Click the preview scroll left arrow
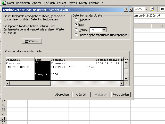The width and height of the screenshot is (165, 124). pyautogui.click(x=7, y=83)
